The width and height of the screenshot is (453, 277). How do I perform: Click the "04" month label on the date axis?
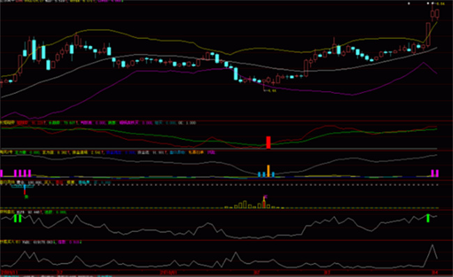coord(435,272)
